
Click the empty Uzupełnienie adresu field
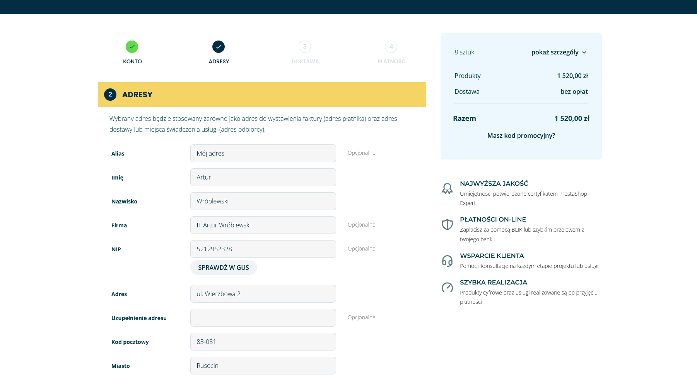(263, 318)
